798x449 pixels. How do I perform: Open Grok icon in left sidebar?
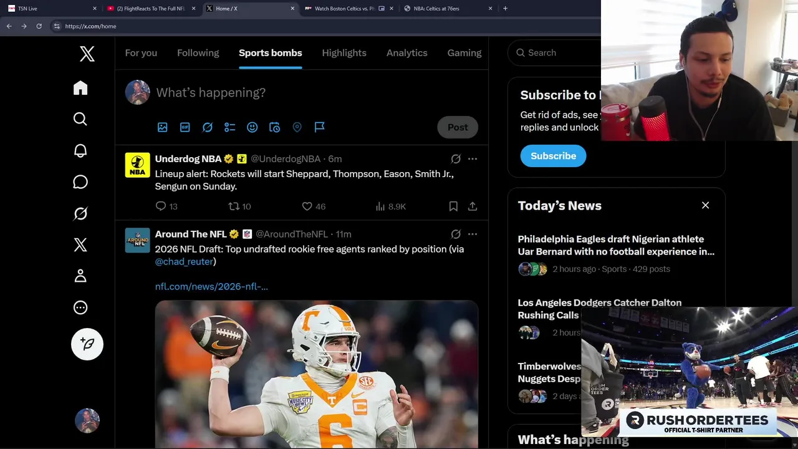[x=80, y=213]
